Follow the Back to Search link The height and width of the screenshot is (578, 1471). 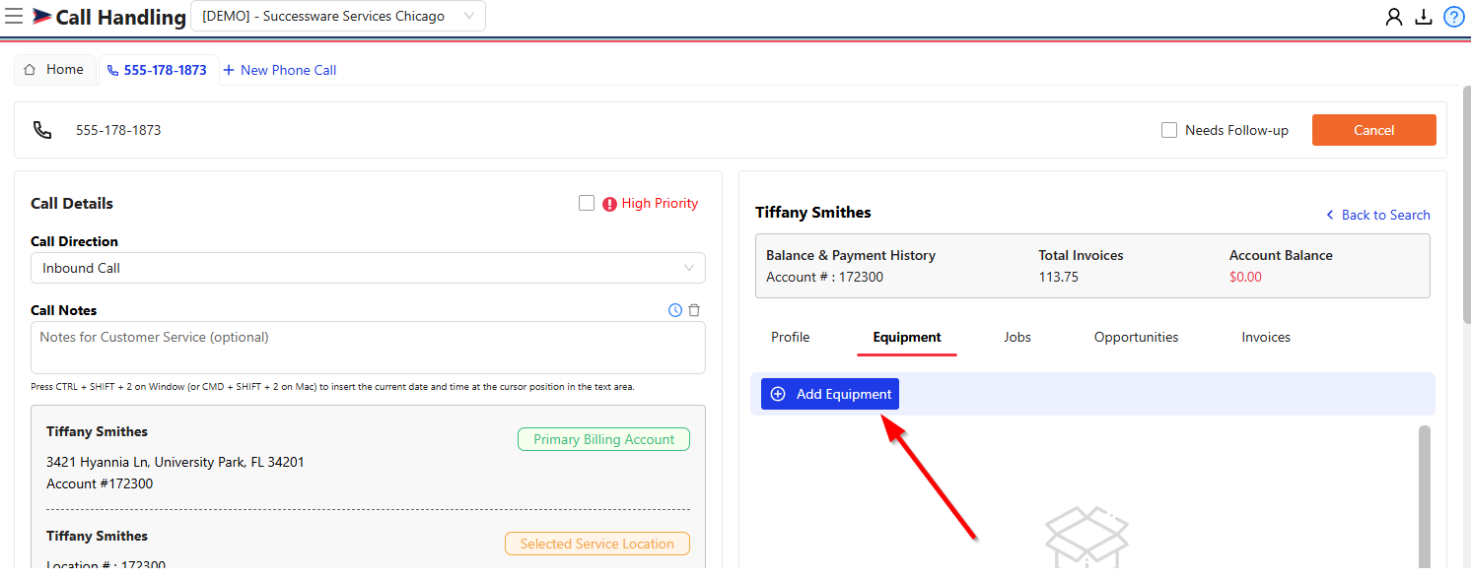click(1377, 215)
